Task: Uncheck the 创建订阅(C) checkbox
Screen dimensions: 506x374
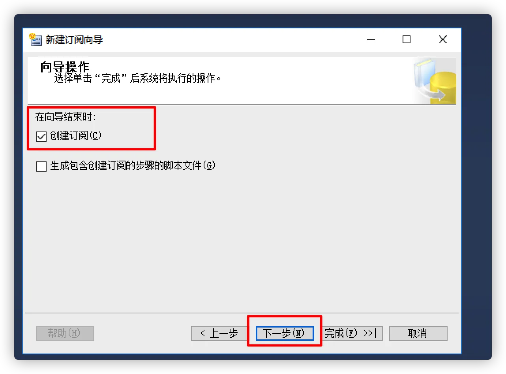Action: click(41, 136)
